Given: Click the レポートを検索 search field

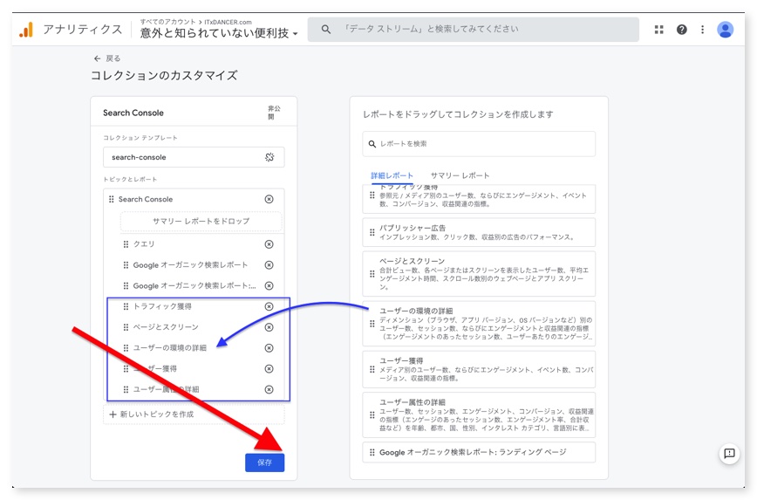Looking at the screenshot, I should pos(479,144).
